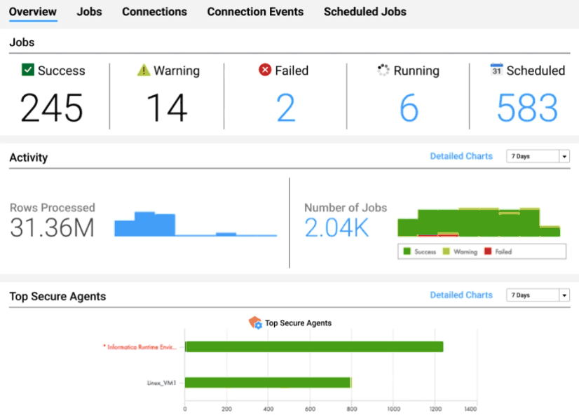Screen dimensions: 579x415
Task: Click the 31.36M rows processed value
Action: point(52,227)
